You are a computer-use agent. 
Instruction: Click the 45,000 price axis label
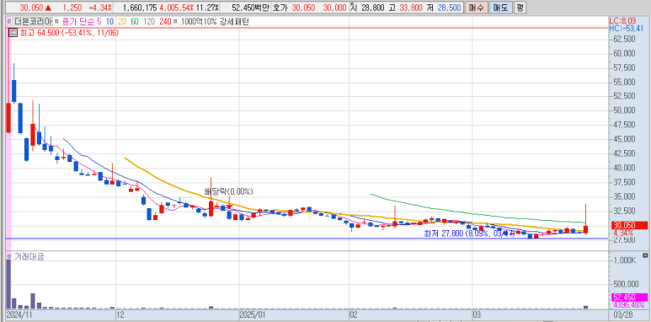(624, 139)
